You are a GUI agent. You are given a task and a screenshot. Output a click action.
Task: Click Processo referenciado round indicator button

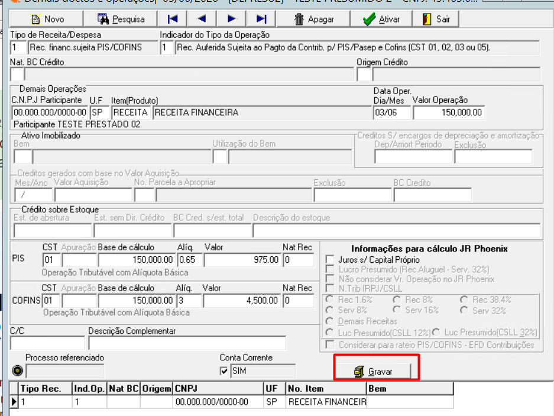tap(17, 370)
